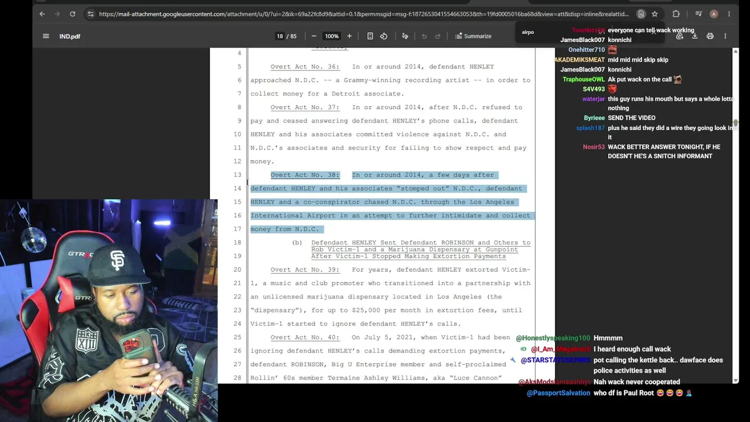Click the 'Overt Act No. 40:' heading
Image resolution: width=750 pixels, height=422 pixels.
[305, 338]
